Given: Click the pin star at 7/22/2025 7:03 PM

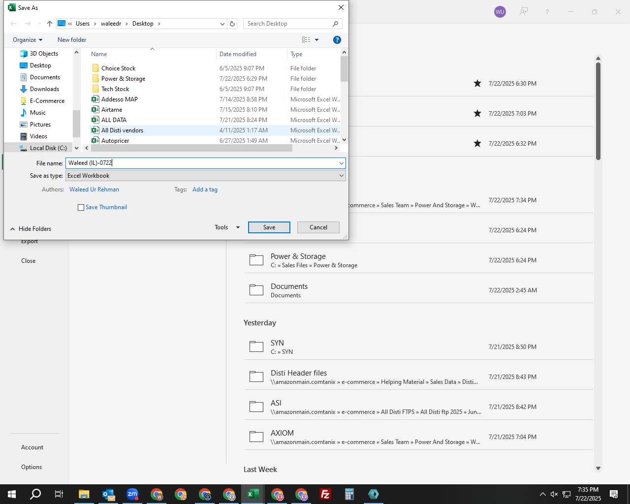Looking at the screenshot, I should 477,114.
